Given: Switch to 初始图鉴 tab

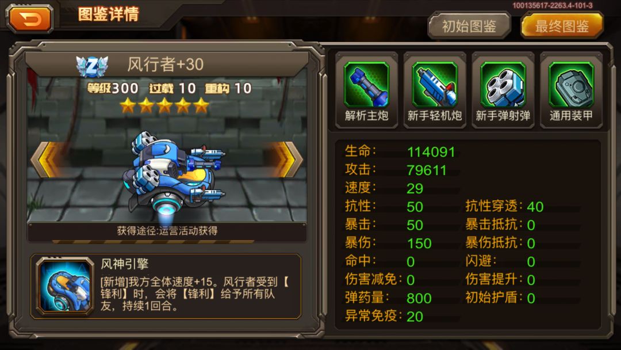Looking at the screenshot, I should (x=469, y=26).
